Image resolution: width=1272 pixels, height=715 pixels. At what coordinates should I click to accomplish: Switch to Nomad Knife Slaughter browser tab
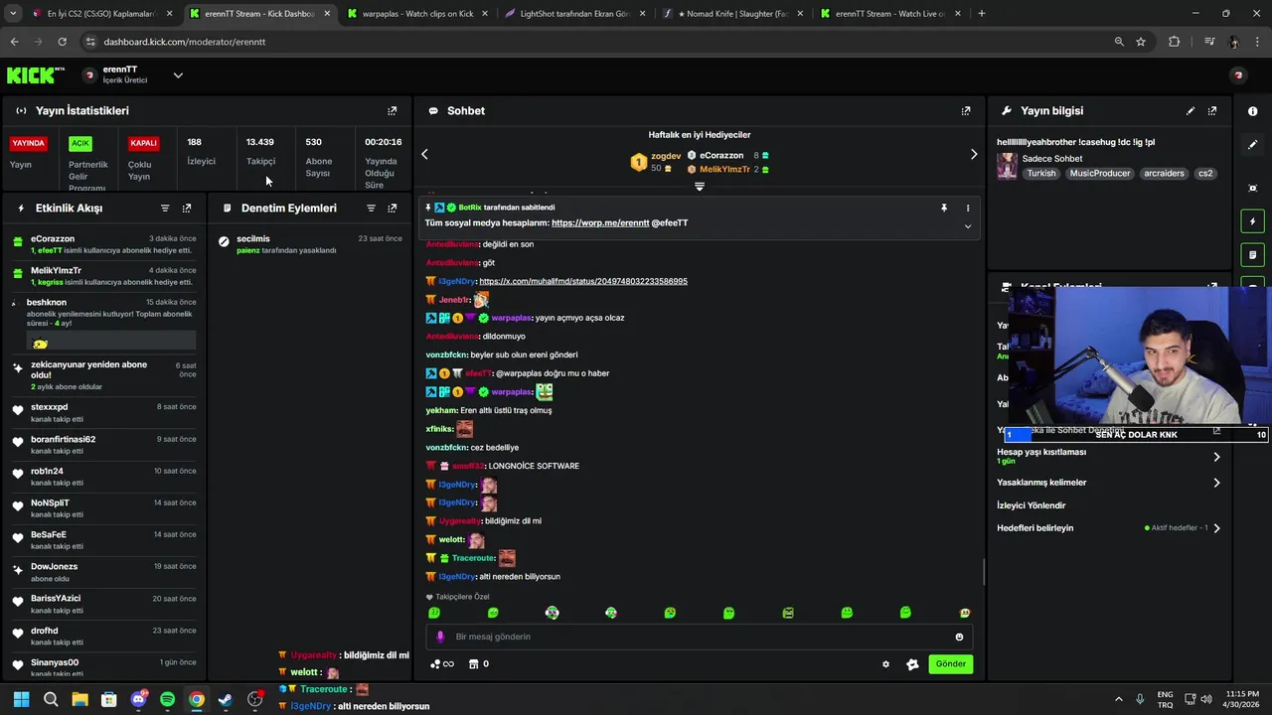click(731, 14)
